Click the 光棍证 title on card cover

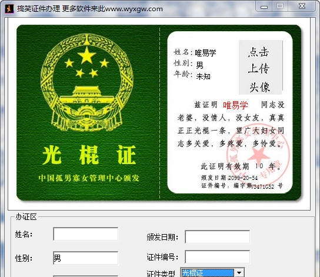tap(89, 155)
